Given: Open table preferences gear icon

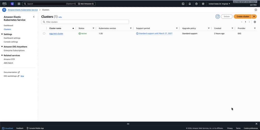Looking at the screenshot, I should [x=255, y=22].
